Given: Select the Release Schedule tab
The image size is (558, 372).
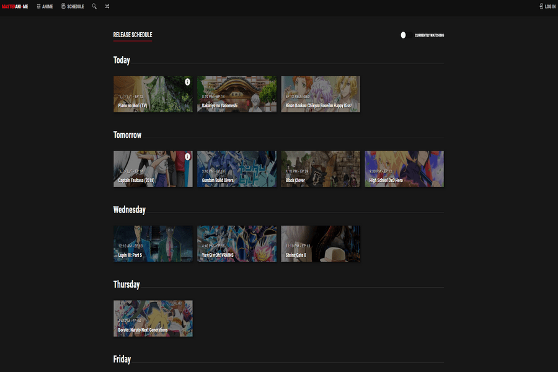Looking at the screenshot, I should tap(133, 35).
